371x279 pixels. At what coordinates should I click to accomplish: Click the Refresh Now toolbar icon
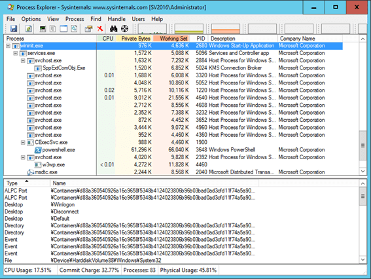[x=28, y=29]
